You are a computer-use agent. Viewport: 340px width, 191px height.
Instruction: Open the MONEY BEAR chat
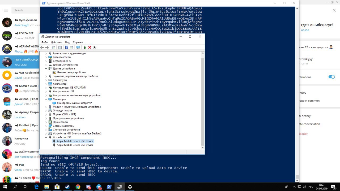(x=20, y=88)
